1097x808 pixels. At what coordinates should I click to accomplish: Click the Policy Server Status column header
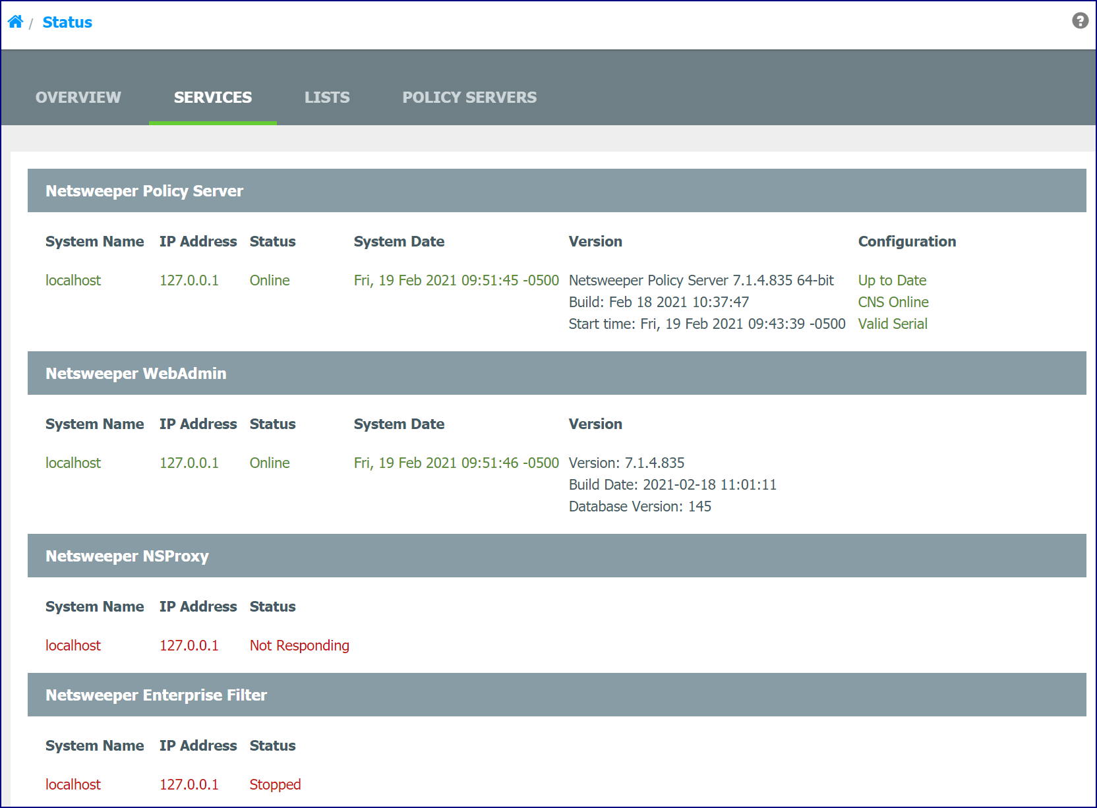click(x=272, y=241)
